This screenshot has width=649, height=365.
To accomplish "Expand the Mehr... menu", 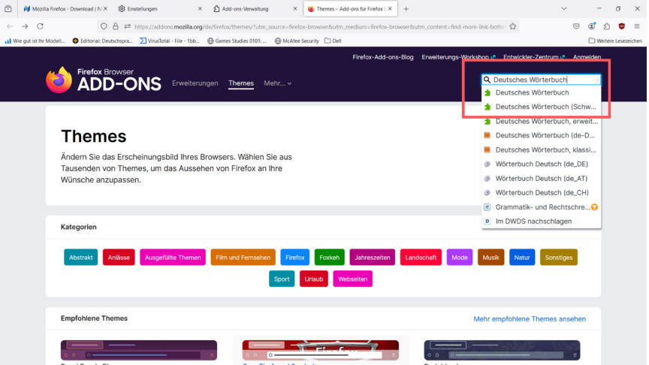I will tap(278, 83).
